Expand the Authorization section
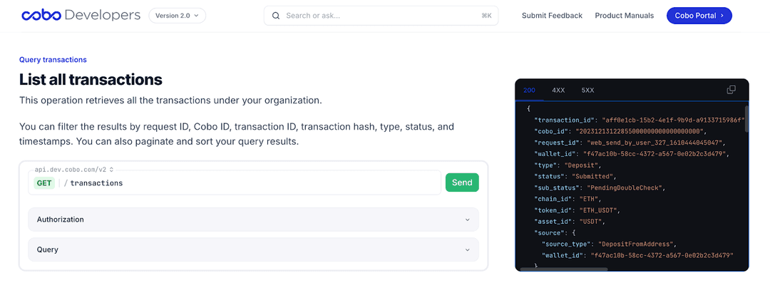770x283 pixels. tap(253, 220)
